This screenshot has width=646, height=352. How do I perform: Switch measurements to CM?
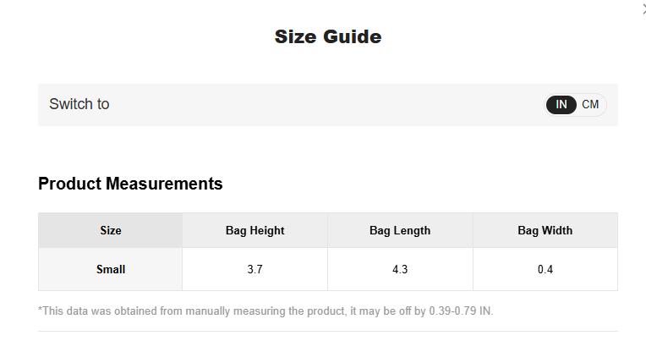click(590, 105)
